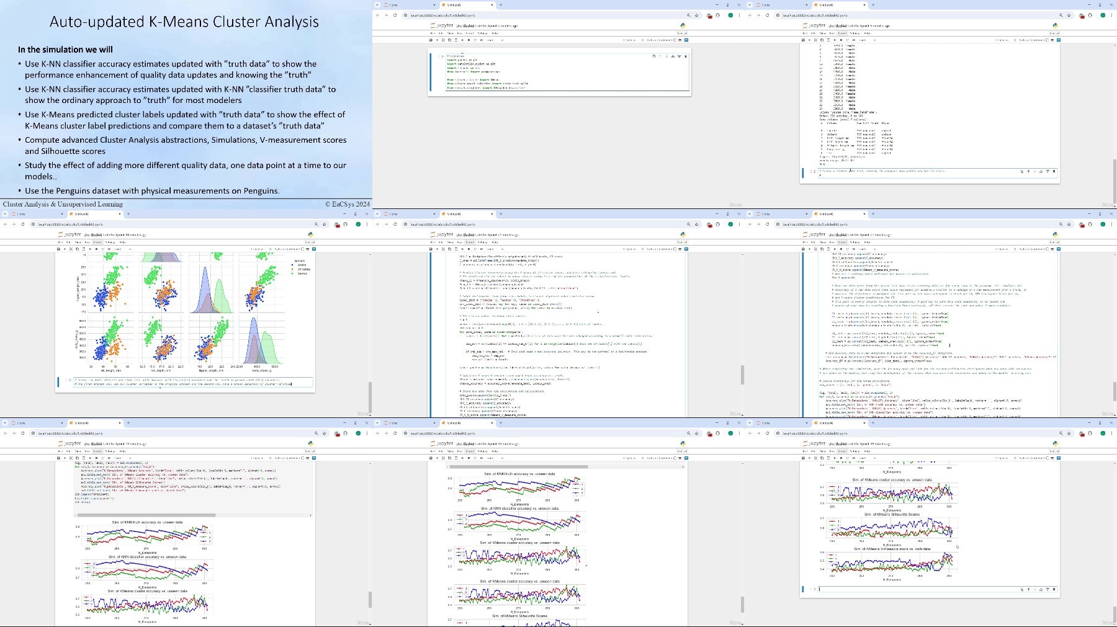The width and height of the screenshot is (1117, 627).
Task: Open the Settings menu in the imports-cell notebook
Action: tap(482, 33)
